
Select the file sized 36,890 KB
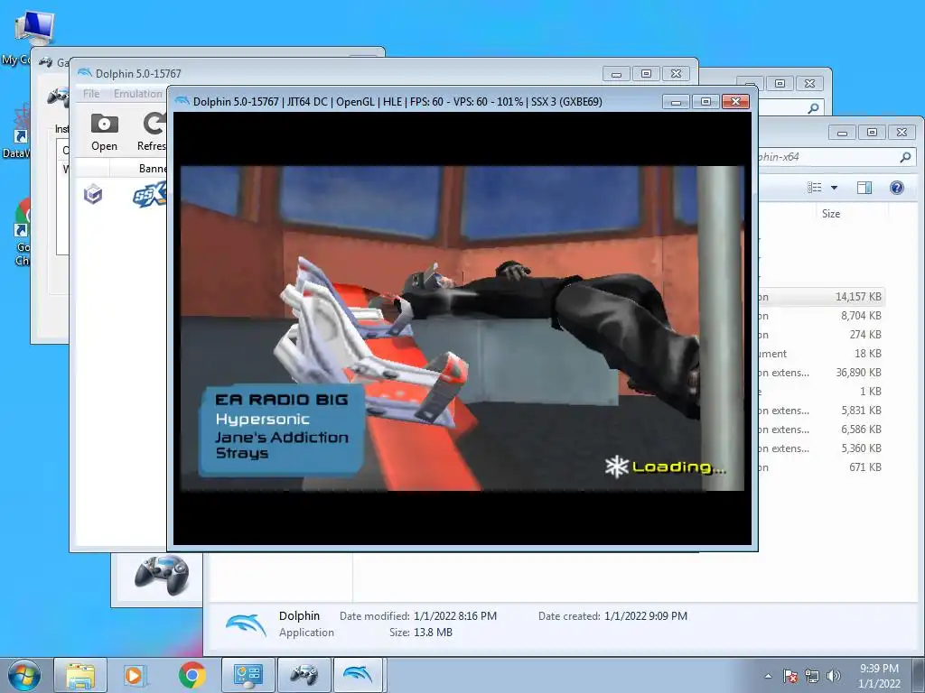click(821, 372)
